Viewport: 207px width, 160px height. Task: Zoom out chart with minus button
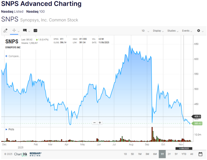[x=95, y=122]
